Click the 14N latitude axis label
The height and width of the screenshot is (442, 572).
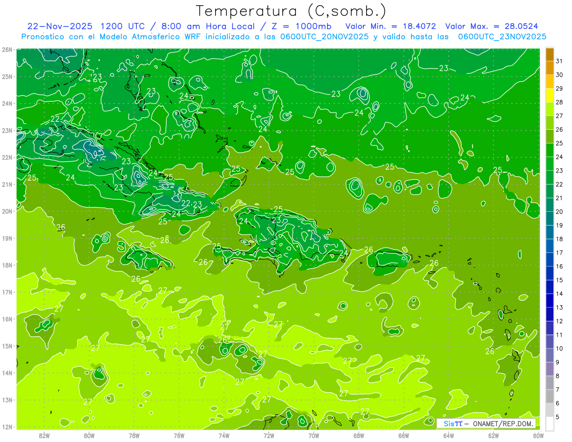click(7, 373)
